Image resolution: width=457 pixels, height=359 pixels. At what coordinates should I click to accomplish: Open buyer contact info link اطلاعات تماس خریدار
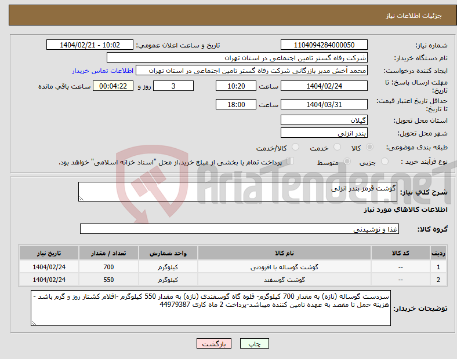pos(103,71)
